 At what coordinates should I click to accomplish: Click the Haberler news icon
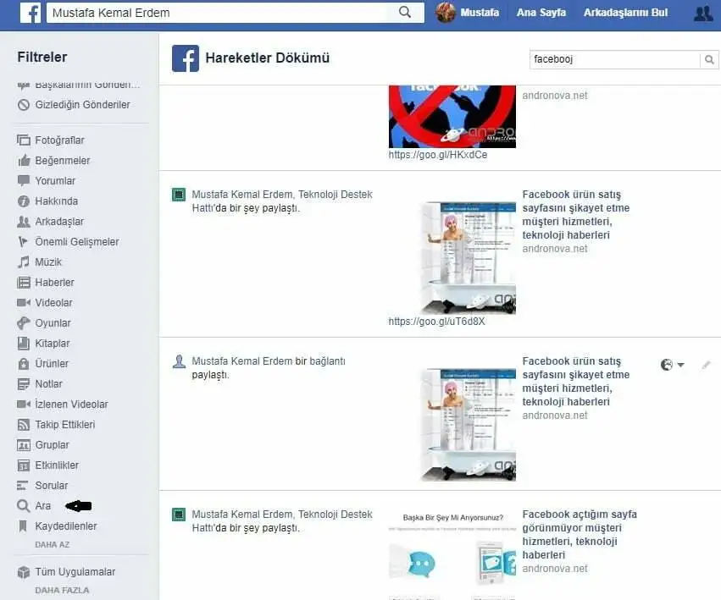tap(24, 283)
